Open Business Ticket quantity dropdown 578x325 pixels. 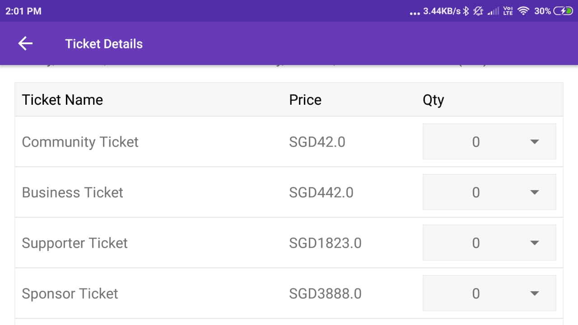coord(489,192)
